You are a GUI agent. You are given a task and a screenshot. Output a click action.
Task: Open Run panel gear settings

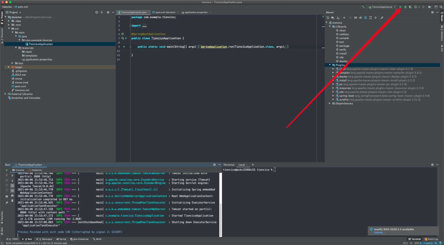click(214, 165)
